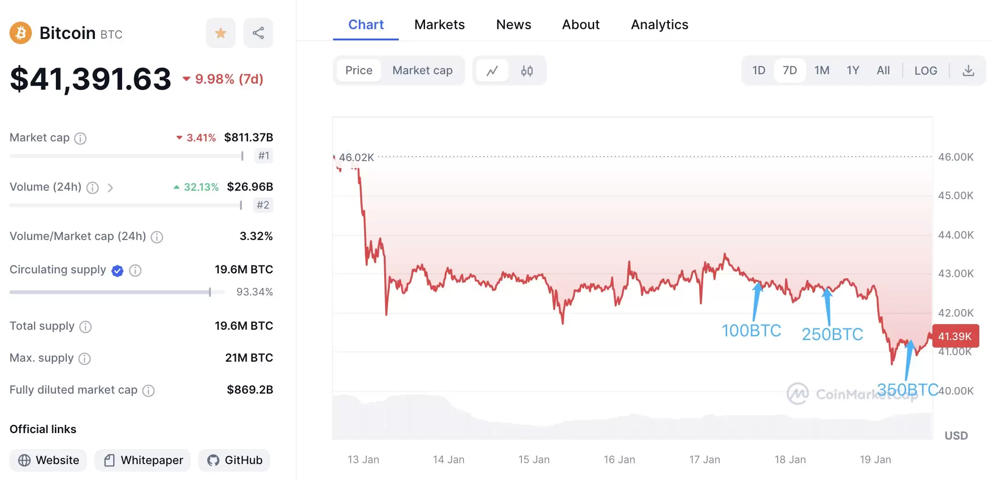Add Bitcoin to watchlist with star icon
This screenshot has height=481, width=992.
(x=220, y=33)
